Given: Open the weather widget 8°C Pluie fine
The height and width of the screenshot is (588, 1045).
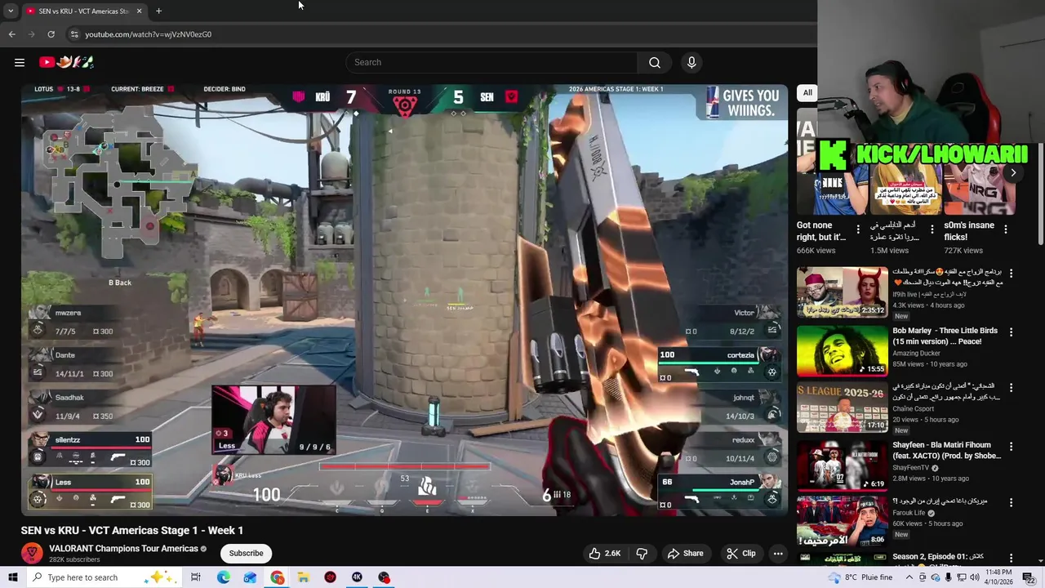Looking at the screenshot, I should tap(860, 577).
